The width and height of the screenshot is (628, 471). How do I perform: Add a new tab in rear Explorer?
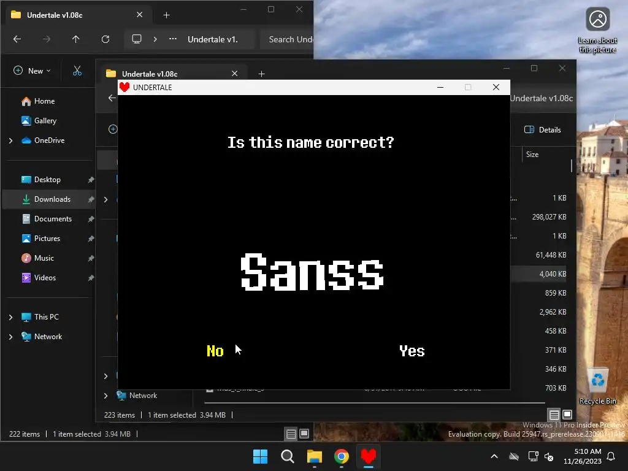point(167,15)
